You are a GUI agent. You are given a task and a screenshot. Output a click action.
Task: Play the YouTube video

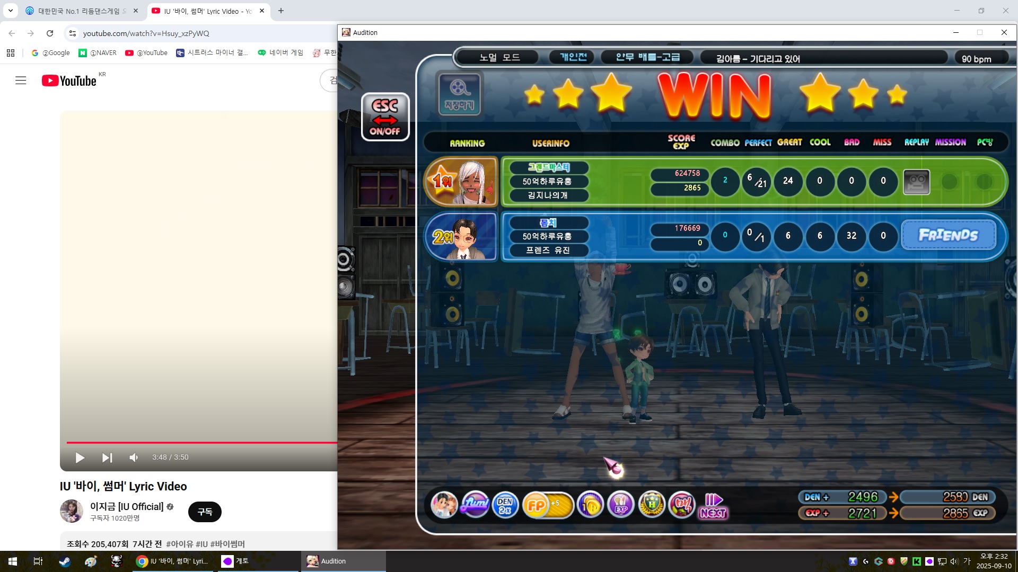pyautogui.click(x=80, y=458)
